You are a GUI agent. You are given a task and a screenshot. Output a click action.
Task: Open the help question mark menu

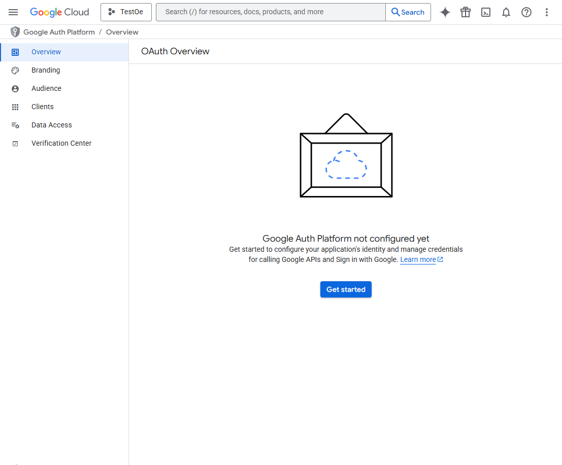tap(526, 12)
